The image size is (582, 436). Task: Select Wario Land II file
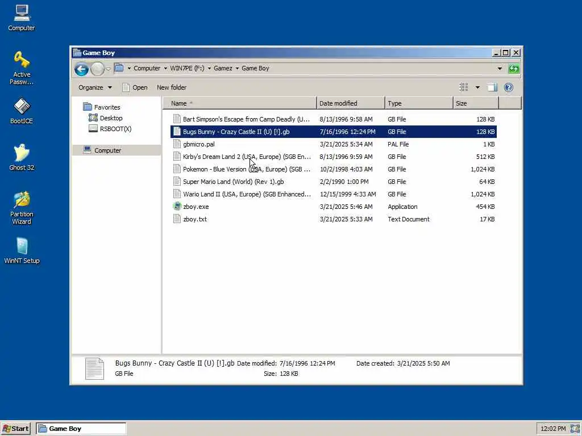tap(333, 194)
